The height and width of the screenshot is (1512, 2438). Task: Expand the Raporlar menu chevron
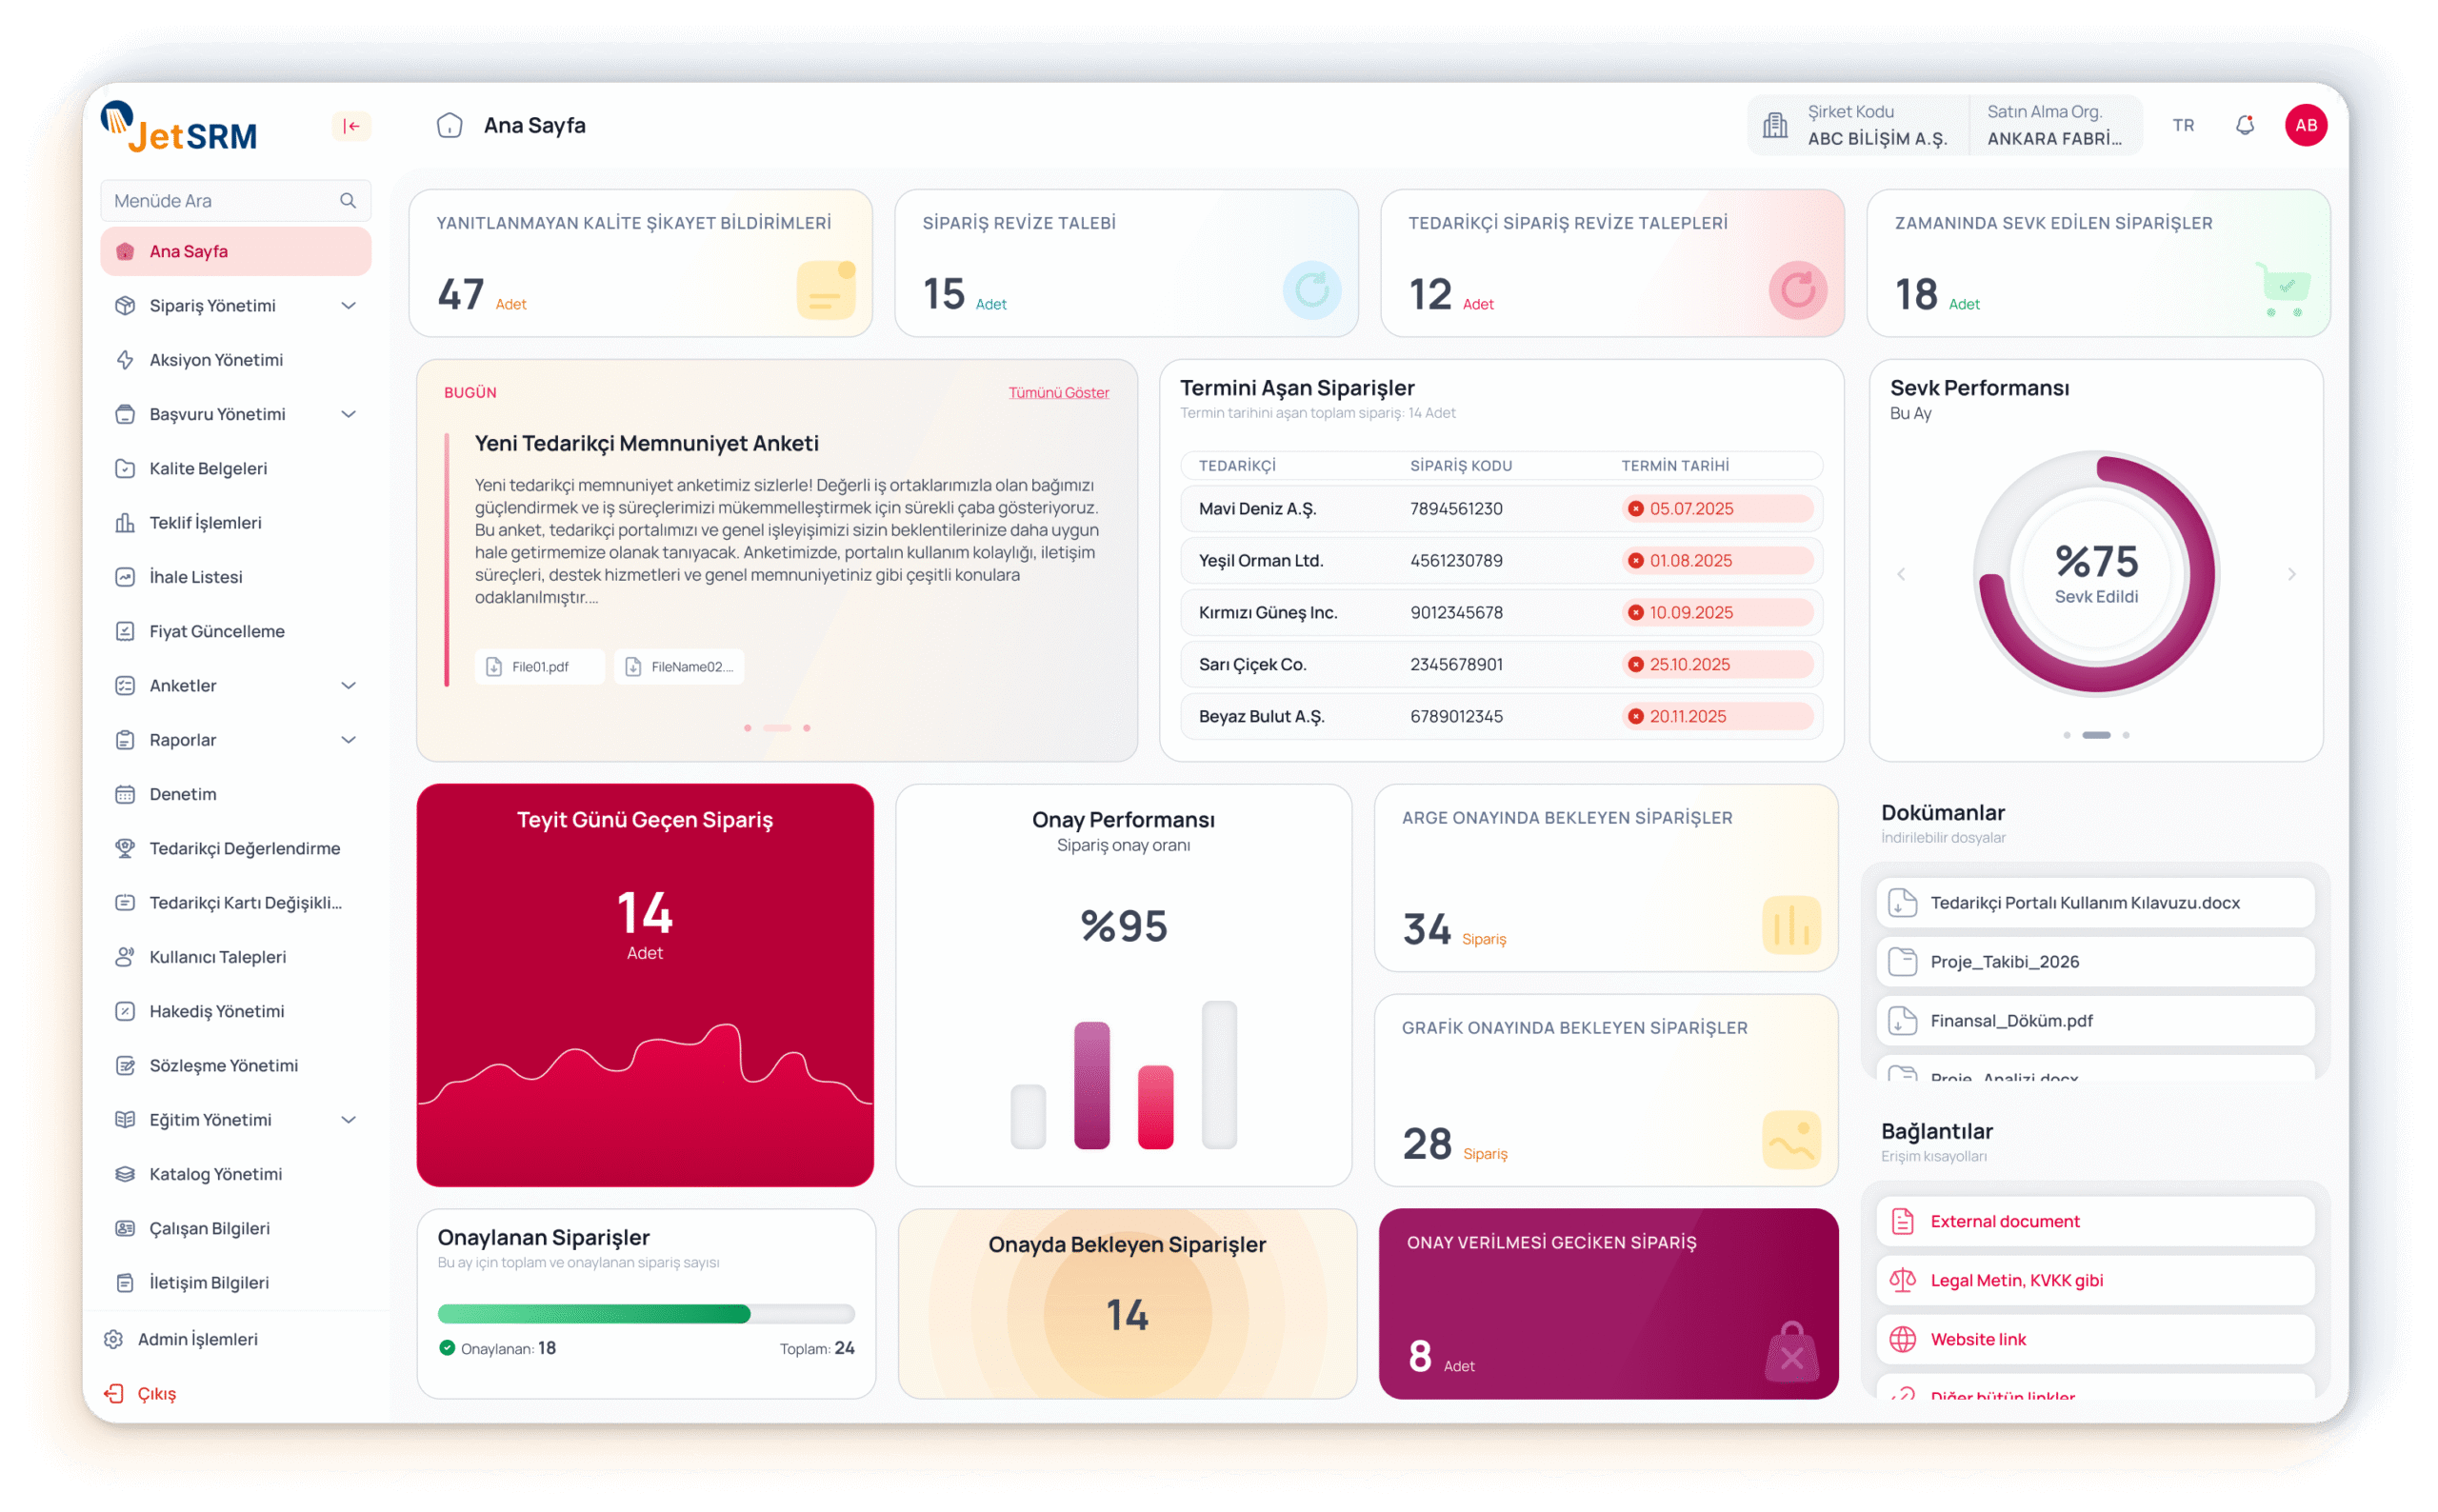348,740
